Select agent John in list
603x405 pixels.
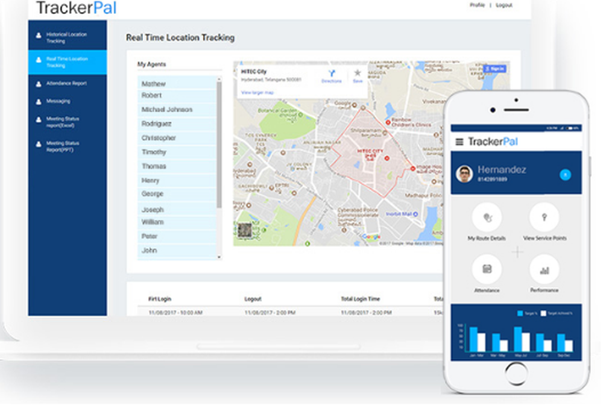[177, 251]
